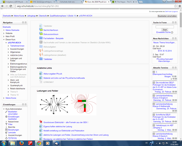Open the Neues Thema hinzufügen link
182x146 pixels.
click(165, 42)
